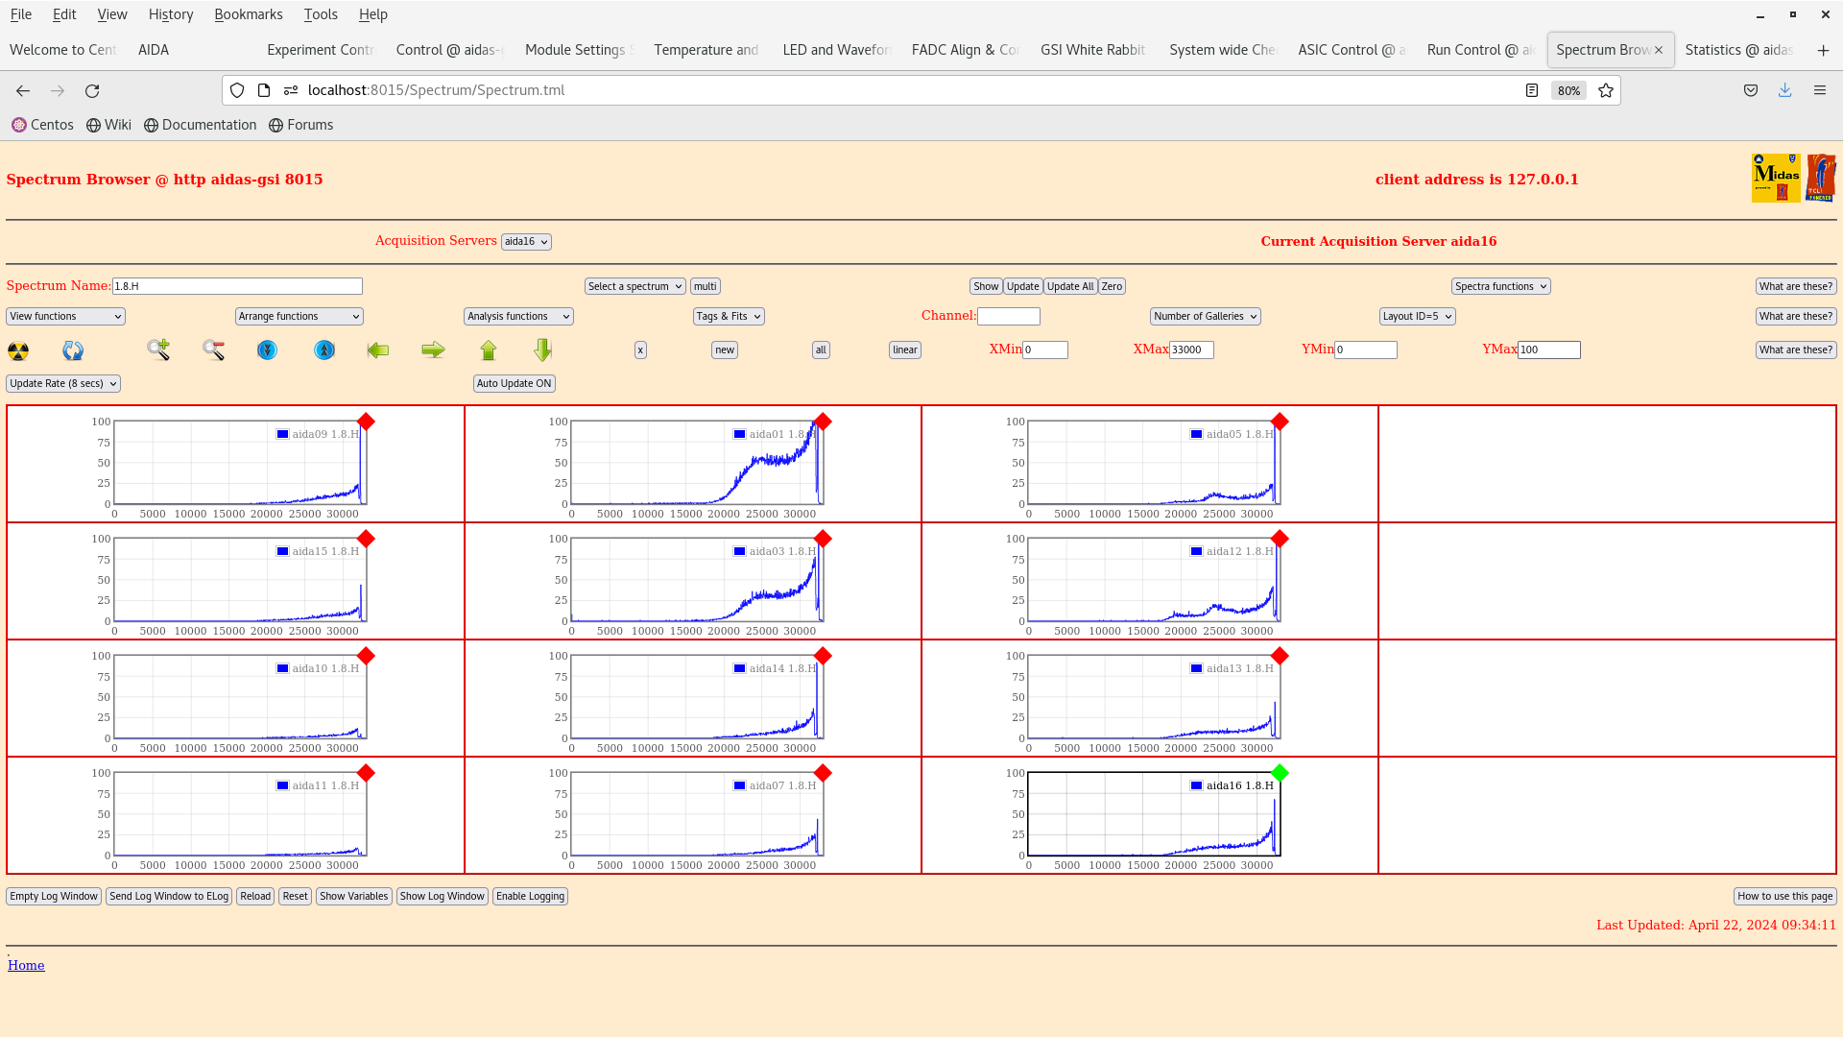Open the downloads panel icon
1843x1037 pixels.
tap(1784, 90)
